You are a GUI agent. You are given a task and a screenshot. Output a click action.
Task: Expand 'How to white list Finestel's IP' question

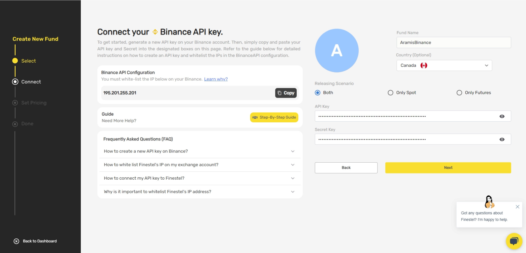[200, 165]
